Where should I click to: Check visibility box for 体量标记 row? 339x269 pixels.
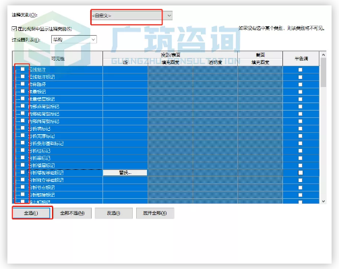point(22,91)
